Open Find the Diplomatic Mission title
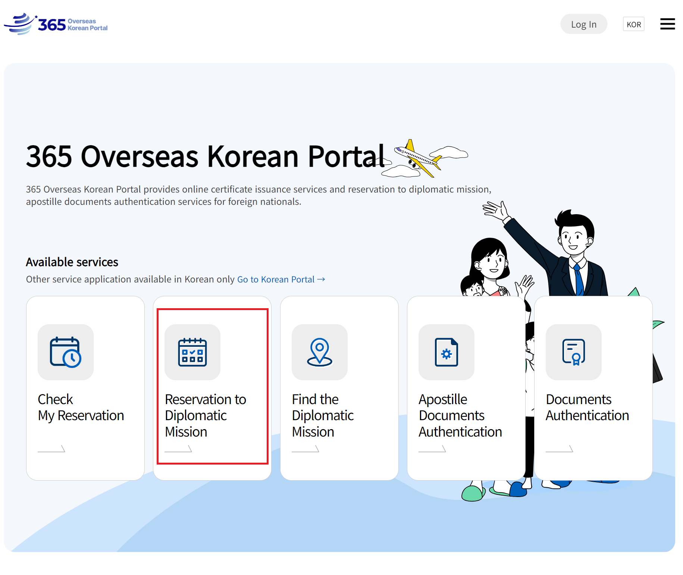The width and height of the screenshot is (683, 575). coord(323,416)
